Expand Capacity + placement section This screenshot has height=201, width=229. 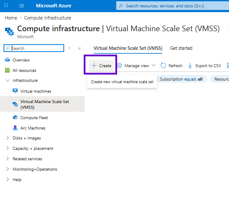click(7, 148)
